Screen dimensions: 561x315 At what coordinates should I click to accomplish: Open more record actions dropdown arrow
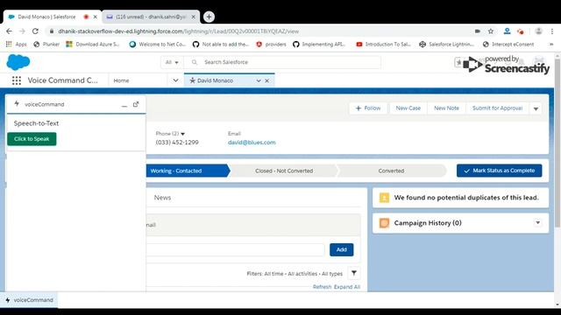click(x=536, y=108)
